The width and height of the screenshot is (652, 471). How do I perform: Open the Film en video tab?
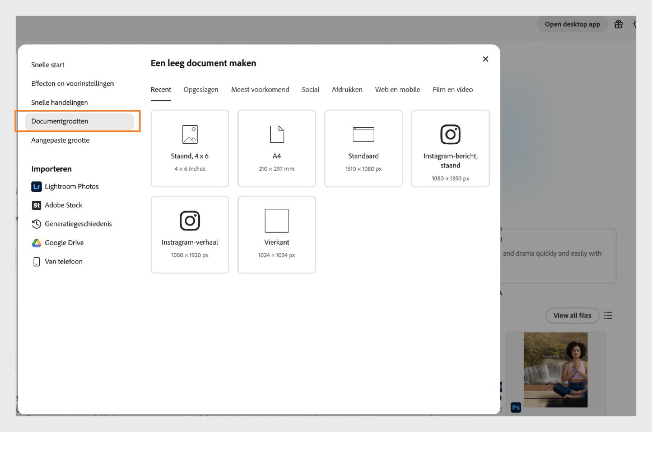(453, 90)
